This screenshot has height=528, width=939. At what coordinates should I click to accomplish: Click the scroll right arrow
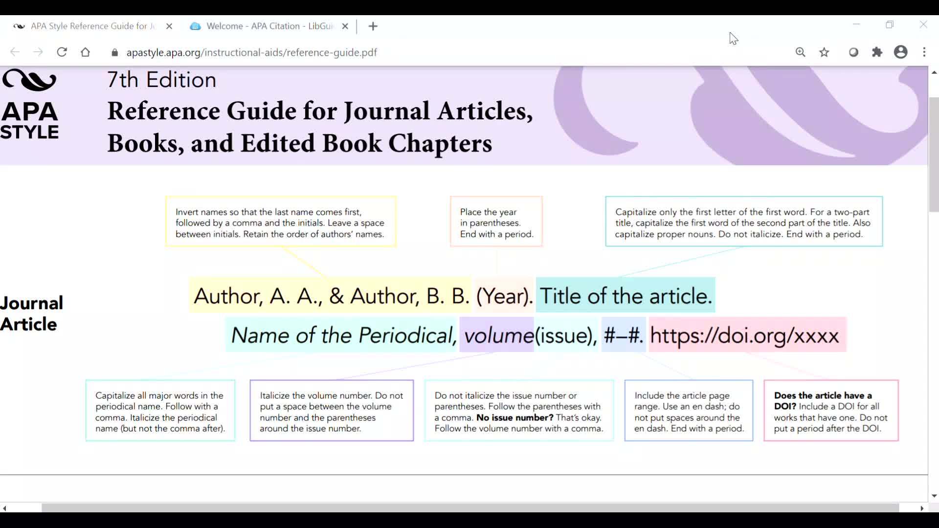[922, 508]
